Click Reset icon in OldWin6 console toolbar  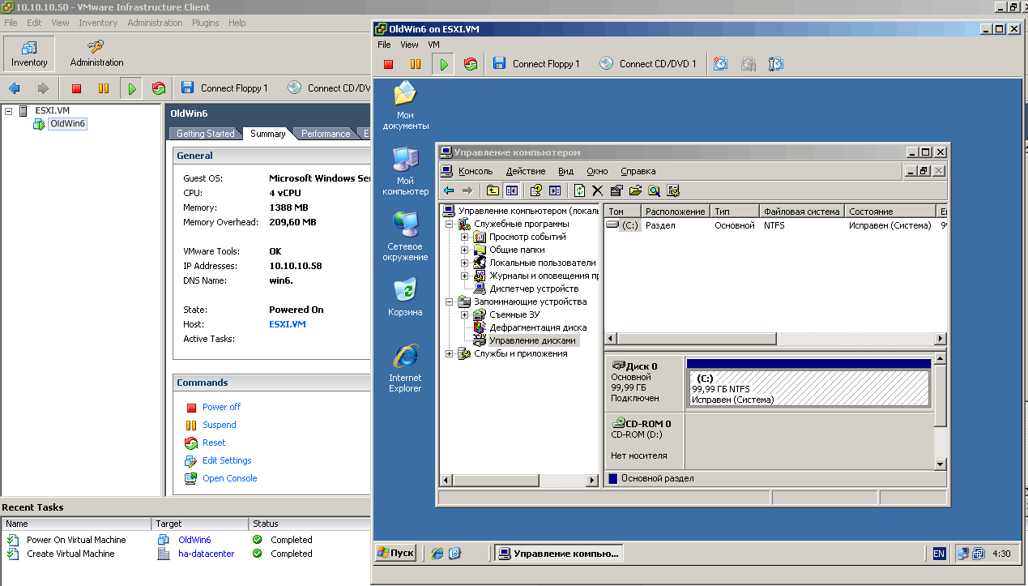click(x=470, y=64)
